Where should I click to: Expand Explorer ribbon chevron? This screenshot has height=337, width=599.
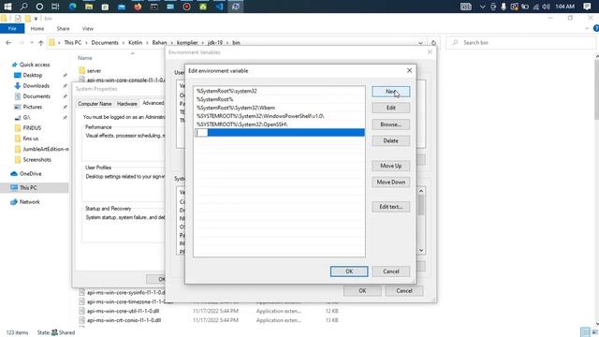(x=587, y=28)
